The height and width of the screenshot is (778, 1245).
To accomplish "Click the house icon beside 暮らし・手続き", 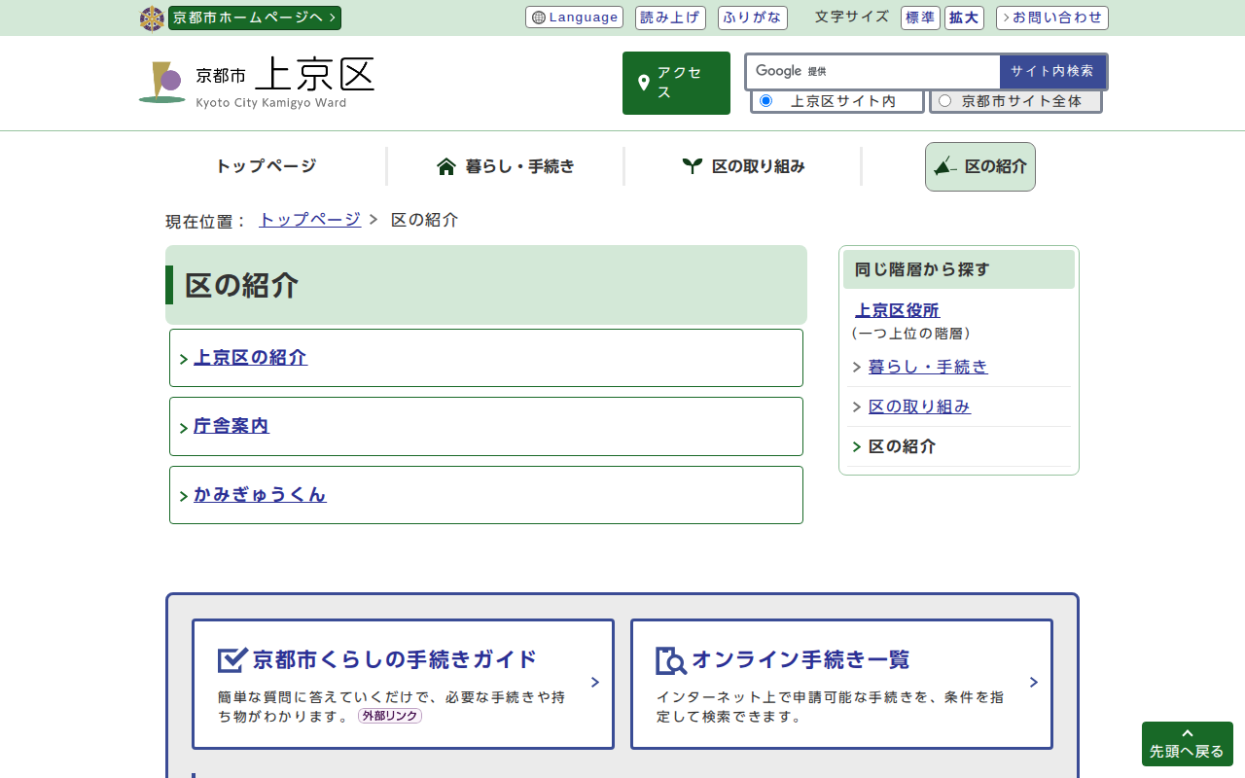I will pyautogui.click(x=446, y=166).
